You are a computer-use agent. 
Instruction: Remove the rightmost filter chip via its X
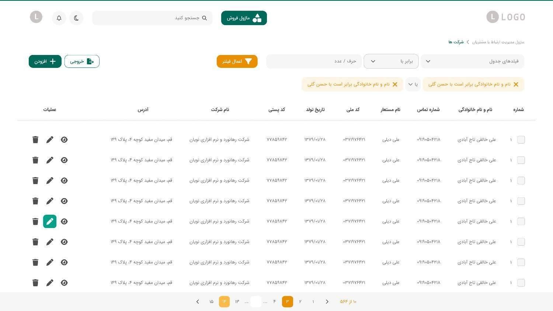pyautogui.click(x=516, y=84)
